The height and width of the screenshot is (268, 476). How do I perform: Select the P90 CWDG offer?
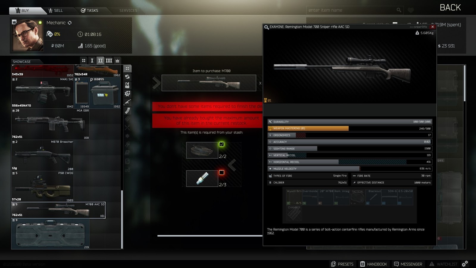43,187
